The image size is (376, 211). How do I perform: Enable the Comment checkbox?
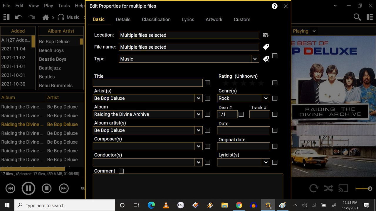tap(121, 171)
